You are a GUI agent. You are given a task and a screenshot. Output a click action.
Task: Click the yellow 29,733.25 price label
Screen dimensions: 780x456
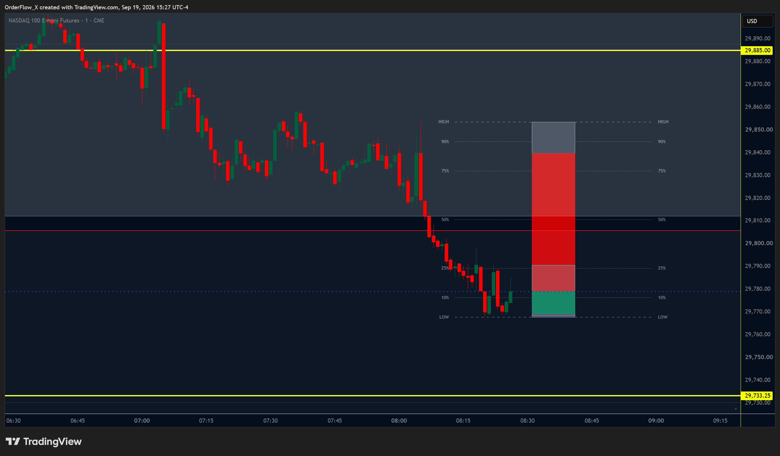(x=757, y=396)
